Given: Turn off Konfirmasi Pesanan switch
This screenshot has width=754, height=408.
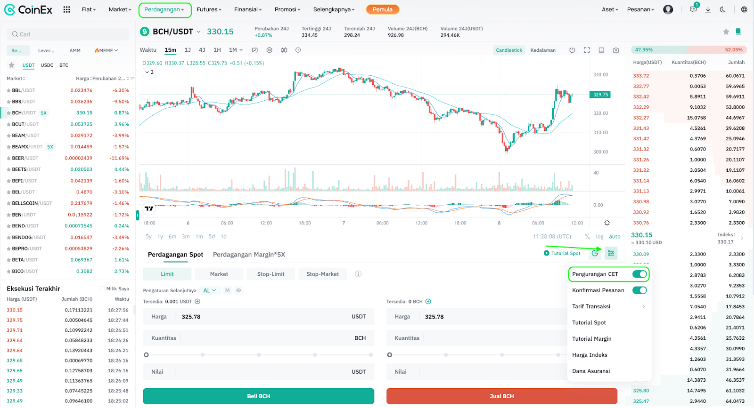Looking at the screenshot, I should click(639, 290).
